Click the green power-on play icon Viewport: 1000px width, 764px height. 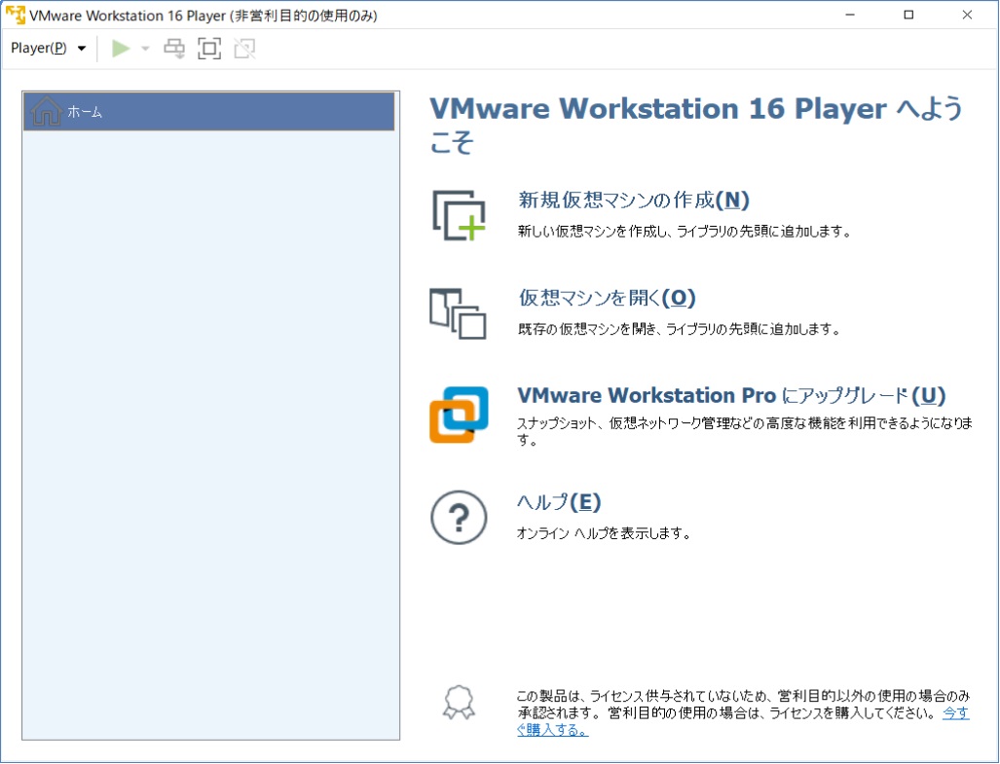click(122, 47)
